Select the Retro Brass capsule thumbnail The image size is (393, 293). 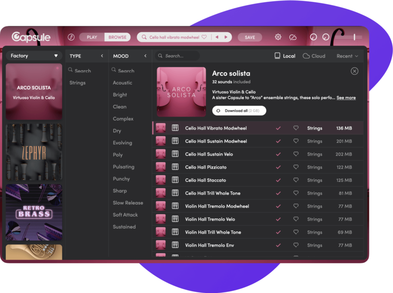pos(34,212)
